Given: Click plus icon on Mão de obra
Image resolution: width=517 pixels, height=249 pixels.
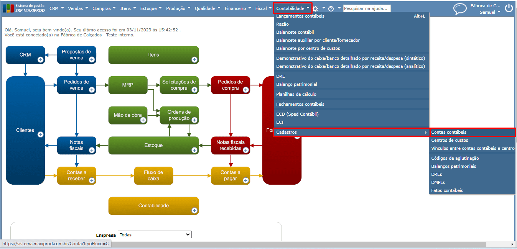Looking at the screenshot, I should 143,120.
